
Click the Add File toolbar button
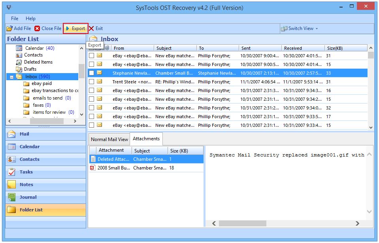tap(19, 28)
